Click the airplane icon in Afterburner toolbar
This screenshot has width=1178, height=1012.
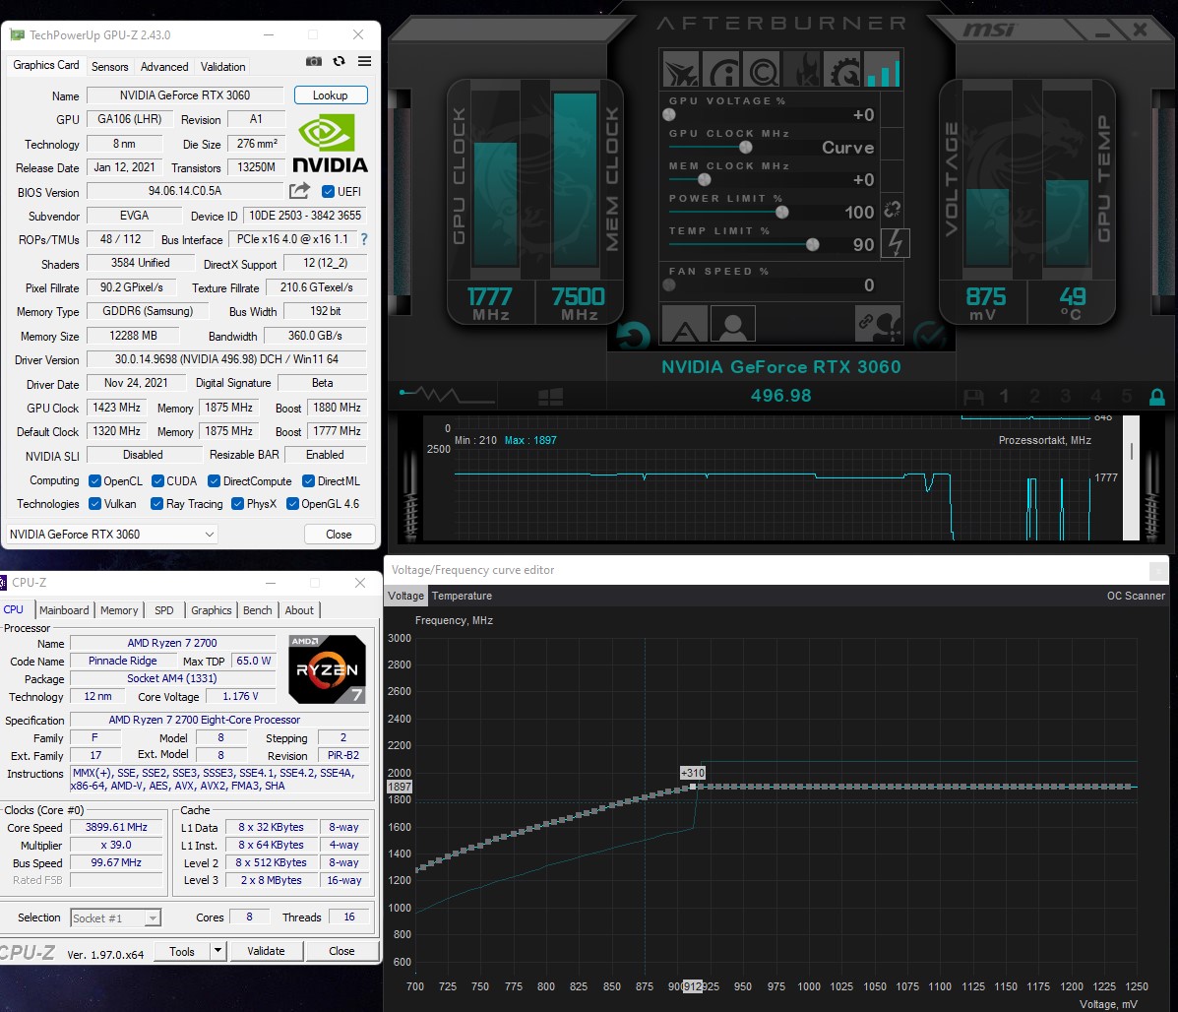[x=681, y=70]
